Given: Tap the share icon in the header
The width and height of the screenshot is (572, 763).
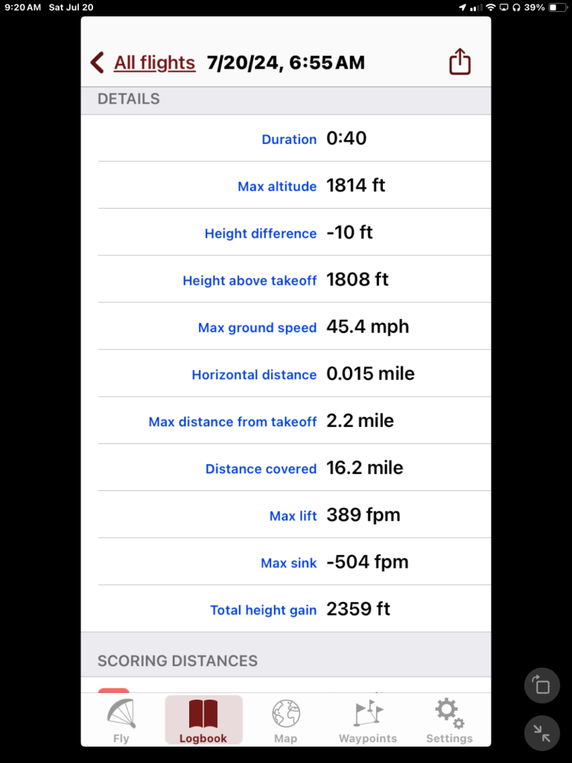Looking at the screenshot, I should (460, 62).
